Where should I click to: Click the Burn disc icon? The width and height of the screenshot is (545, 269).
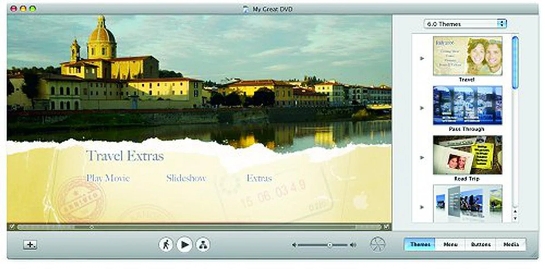click(378, 244)
